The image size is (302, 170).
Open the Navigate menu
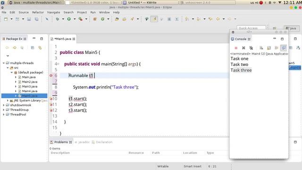(53, 12)
